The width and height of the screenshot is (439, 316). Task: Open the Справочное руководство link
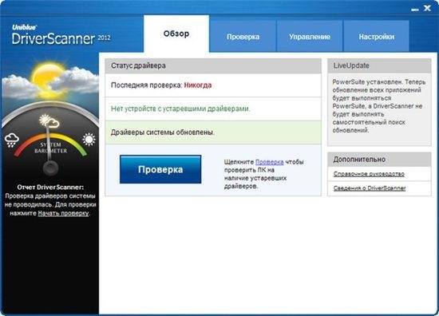click(x=369, y=174)
